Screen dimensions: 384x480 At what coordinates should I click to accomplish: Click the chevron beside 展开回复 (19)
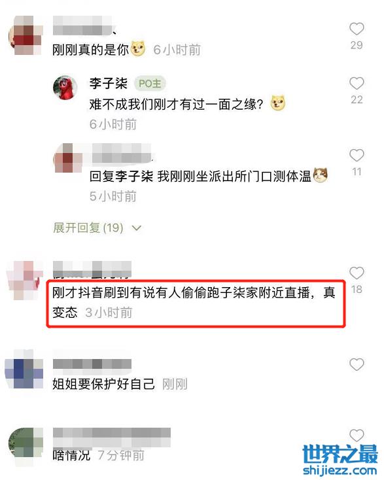pyautogui.click(x=137, y=228)
